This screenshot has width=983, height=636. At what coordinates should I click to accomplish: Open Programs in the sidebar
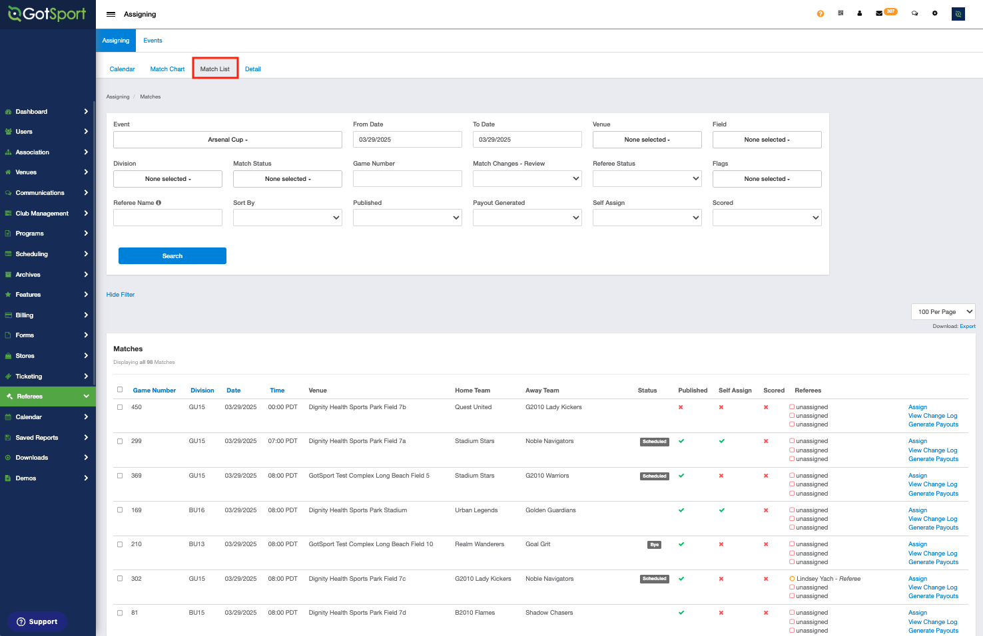48,234
